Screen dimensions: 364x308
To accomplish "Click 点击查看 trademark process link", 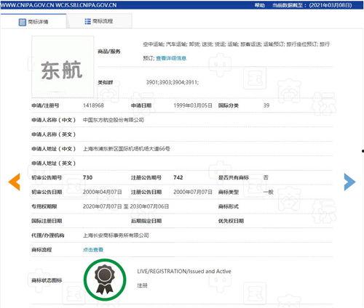I will pyautogui.click(x=93, y=250).
